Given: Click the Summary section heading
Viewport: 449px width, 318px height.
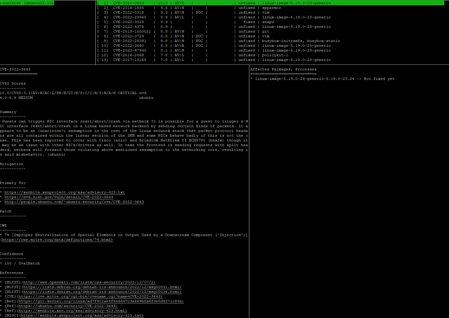Looking at the screenshot, I should pyautogui.click(x=8, y=112).
